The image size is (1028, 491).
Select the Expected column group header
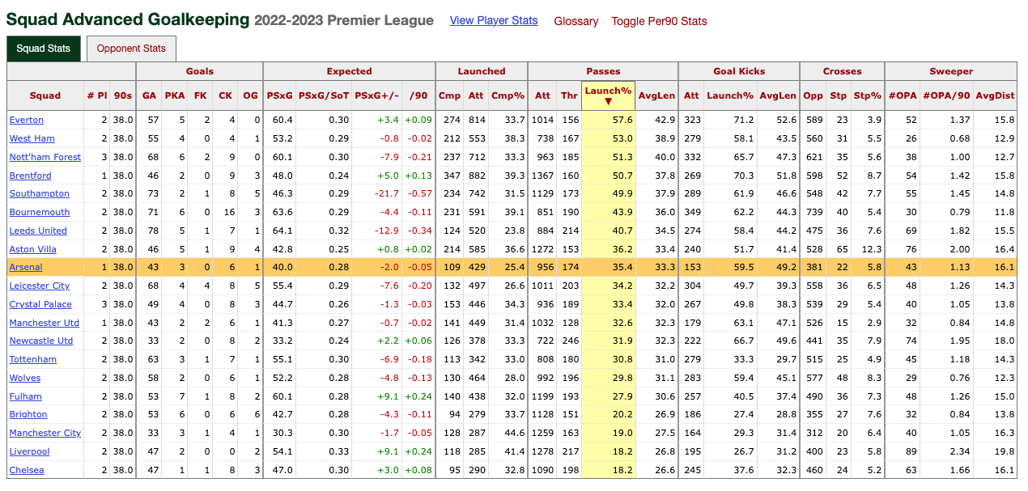(350, 71)
